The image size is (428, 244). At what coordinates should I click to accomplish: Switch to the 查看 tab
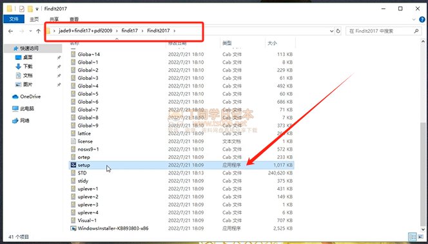tap(74, 19)
